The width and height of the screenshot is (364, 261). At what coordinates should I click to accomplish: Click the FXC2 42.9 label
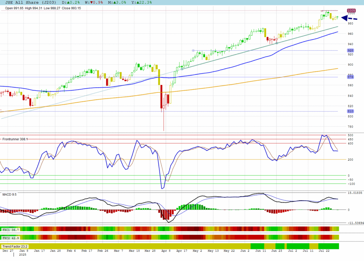(x=10, y=238)
